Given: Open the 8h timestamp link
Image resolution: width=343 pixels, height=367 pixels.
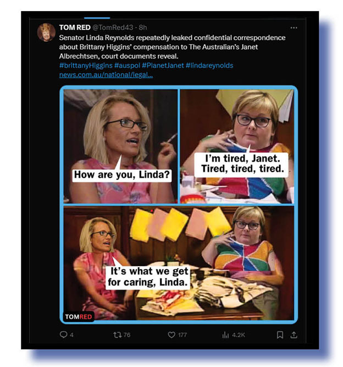Looking at the screenshot, I should point(143,28).
